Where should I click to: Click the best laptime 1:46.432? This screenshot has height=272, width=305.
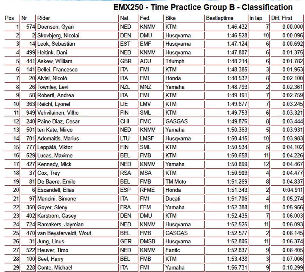coord(237,27)
